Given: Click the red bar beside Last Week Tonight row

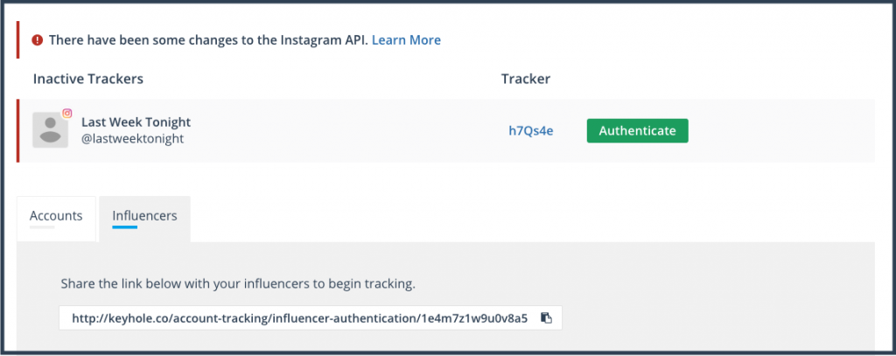Looking at the screenshot, I should coord(17,131).
